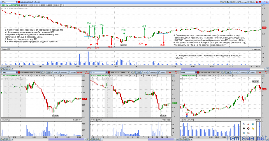
Task: Open symbol dropdown arrow in 15m chart
Action: (106, 73)
